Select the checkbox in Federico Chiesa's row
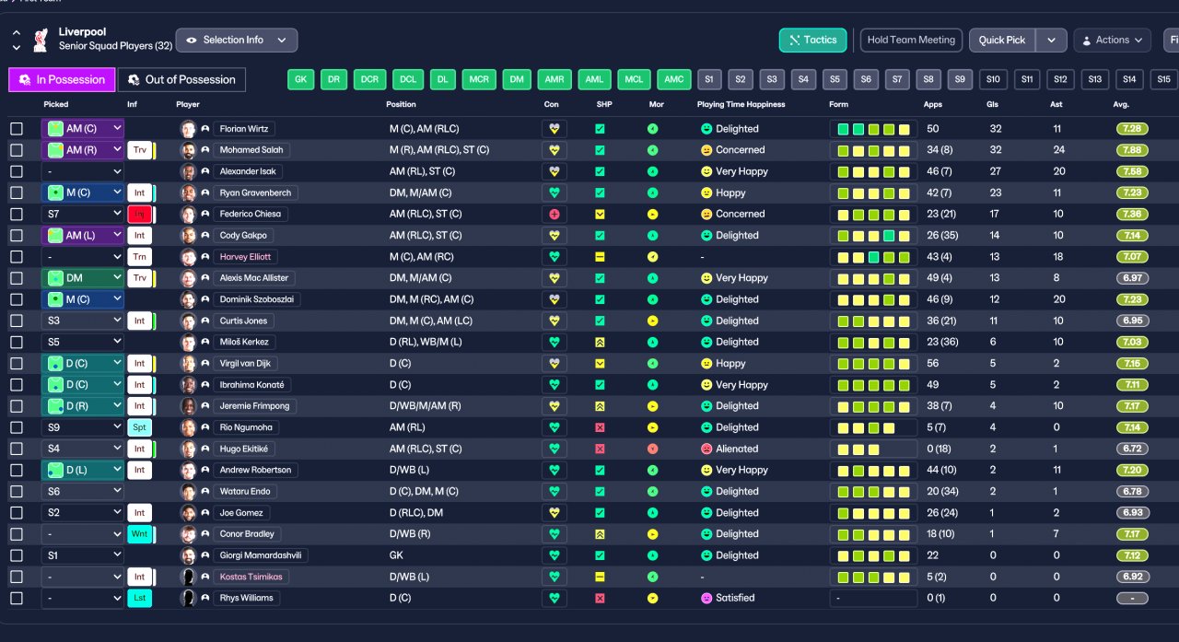The height and width of the screenshot is (642, 1179). coord(17,214)
